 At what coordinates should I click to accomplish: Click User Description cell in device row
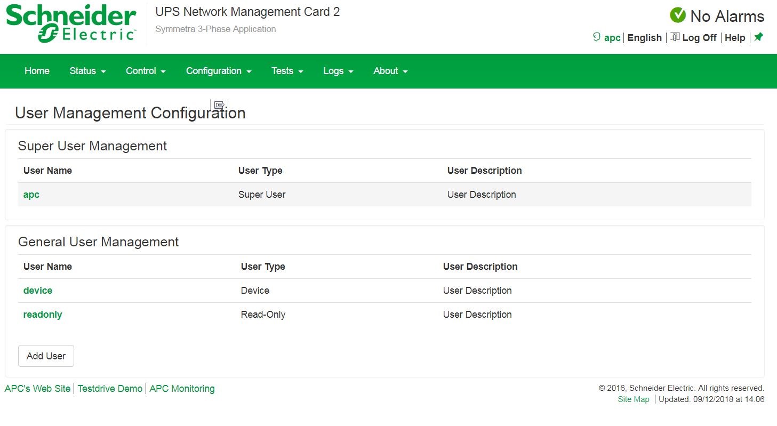click(477, 291)
